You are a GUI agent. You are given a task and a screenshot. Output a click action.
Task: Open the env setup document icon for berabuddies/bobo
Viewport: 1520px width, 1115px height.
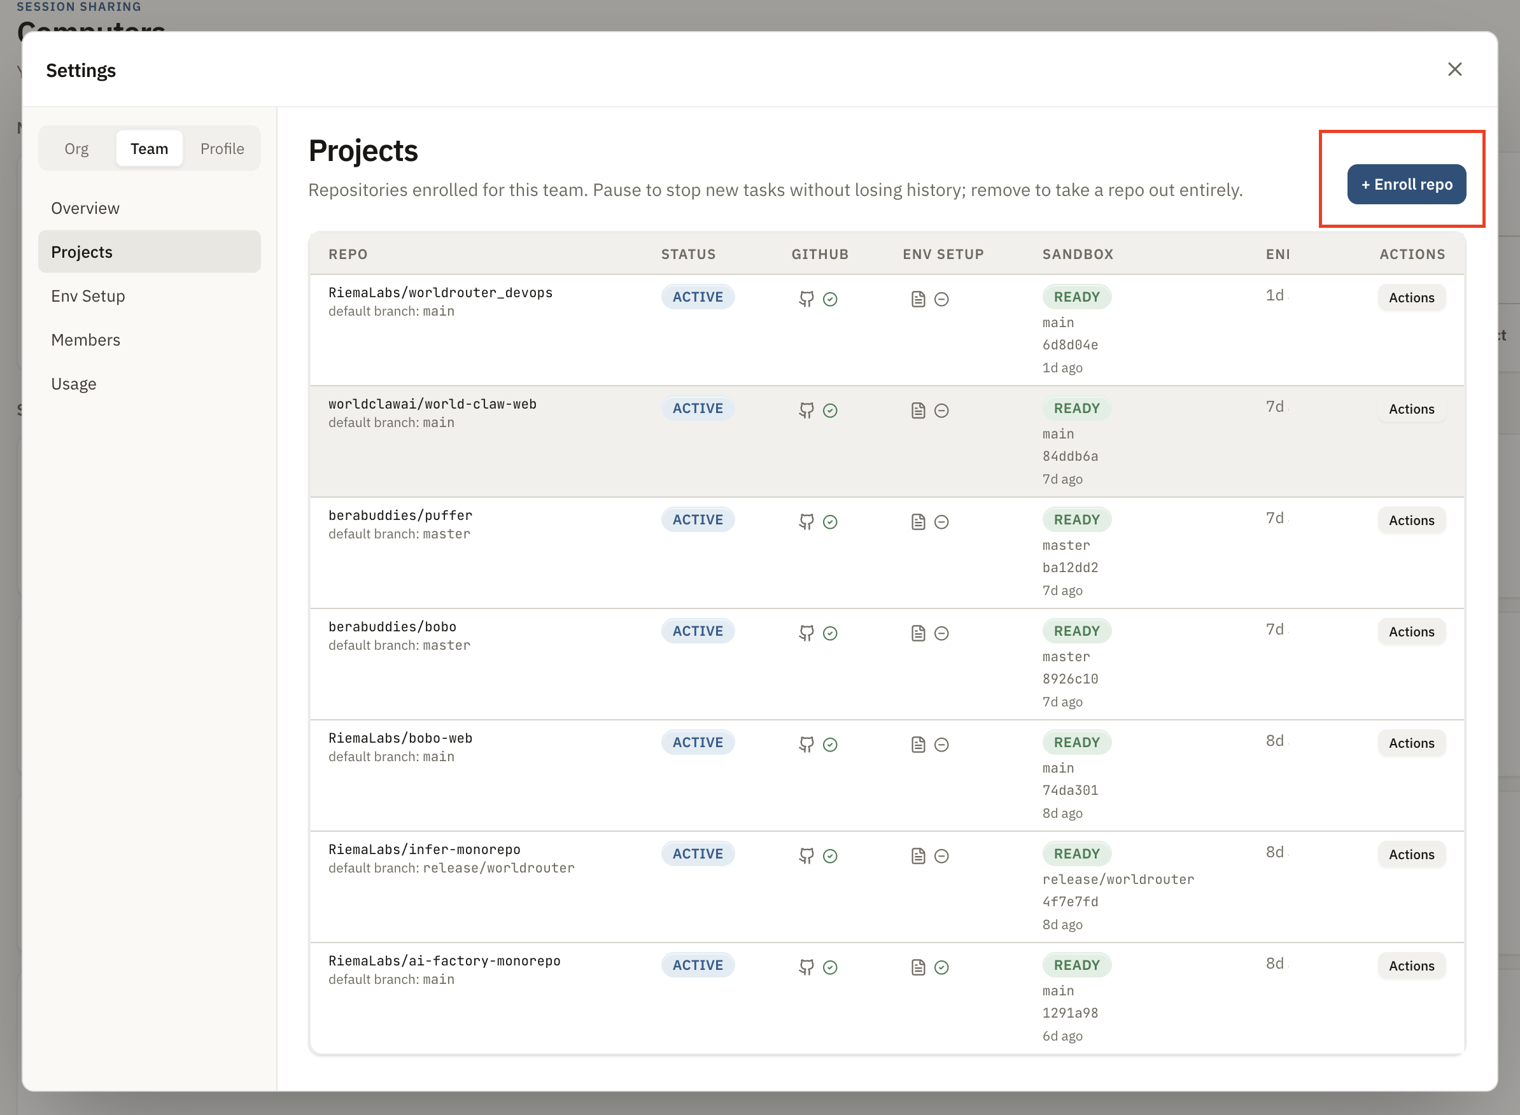pos(918,633)
